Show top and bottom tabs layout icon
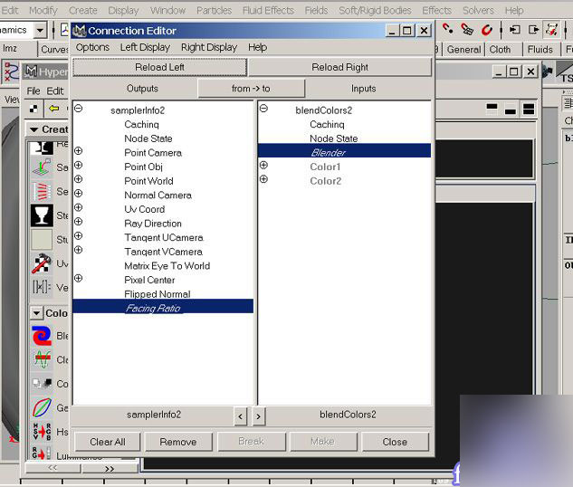The height and width of the screenshot is (487, 573). point(529,109)
